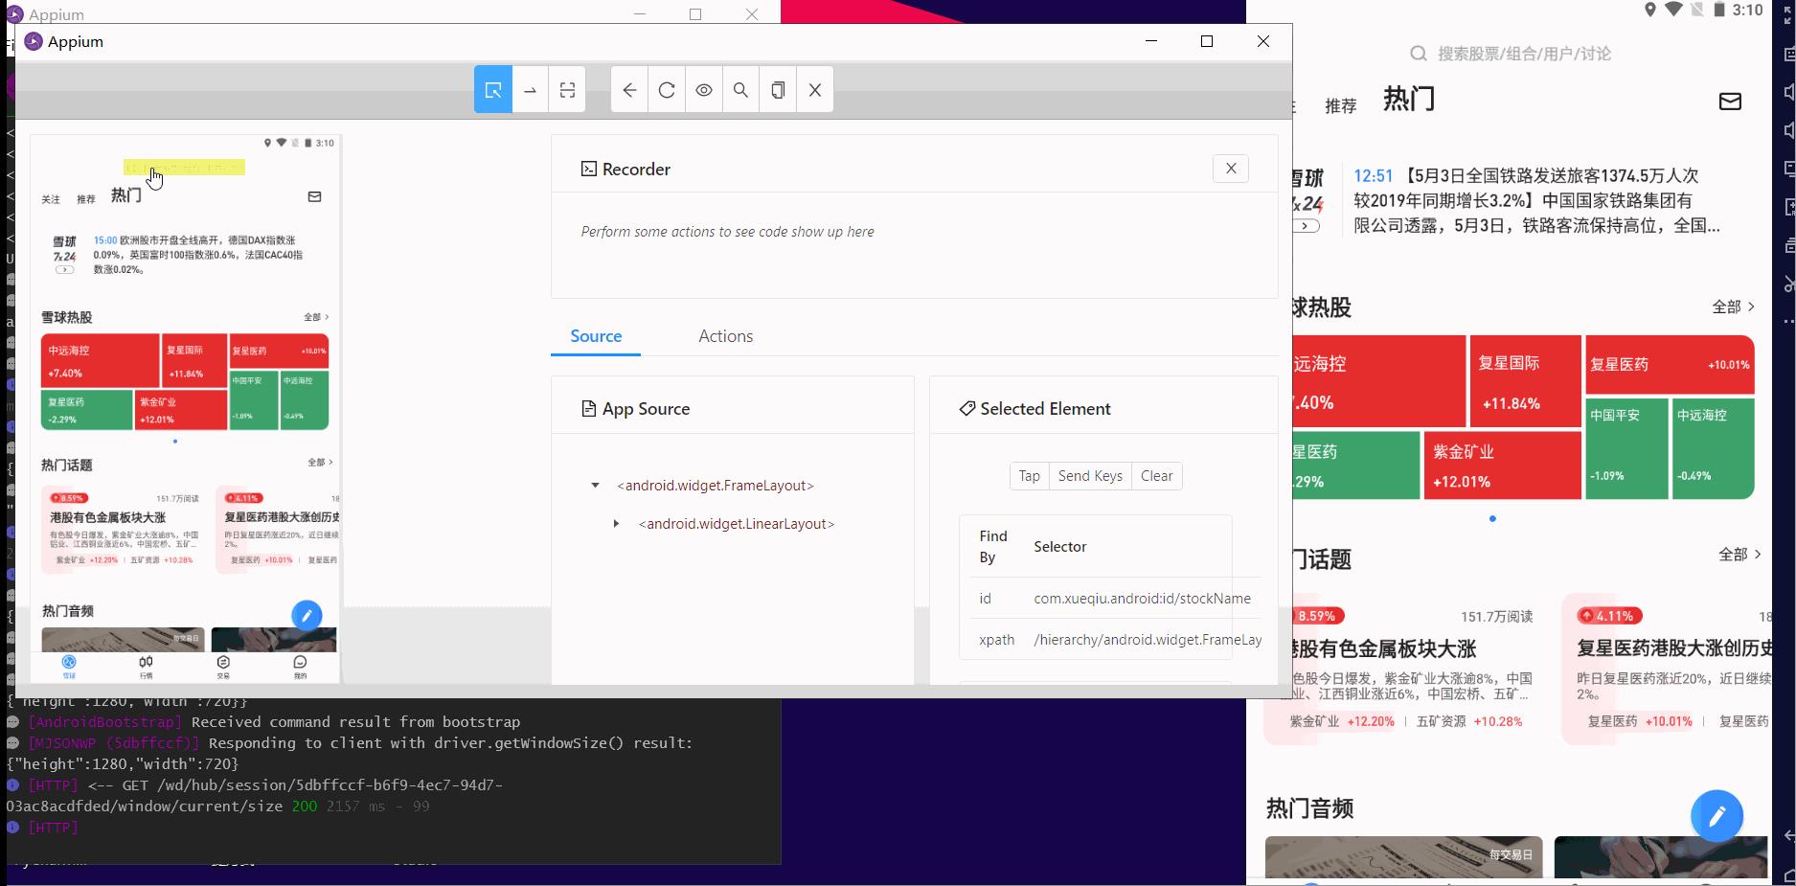Click search magnifier icon in emulator
Viewport: 1796px width, 886px height.
click(x=1419, y=54)
